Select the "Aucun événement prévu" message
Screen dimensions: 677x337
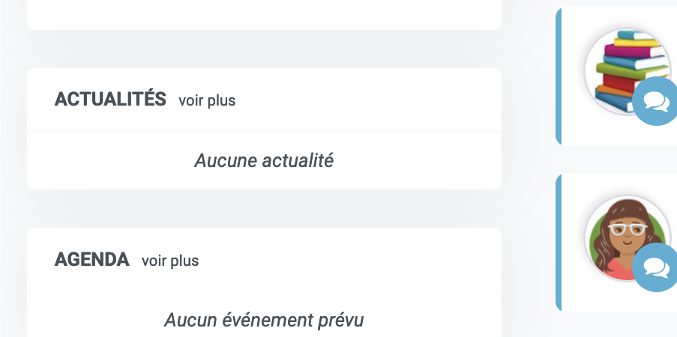click(x=264, y=321)
